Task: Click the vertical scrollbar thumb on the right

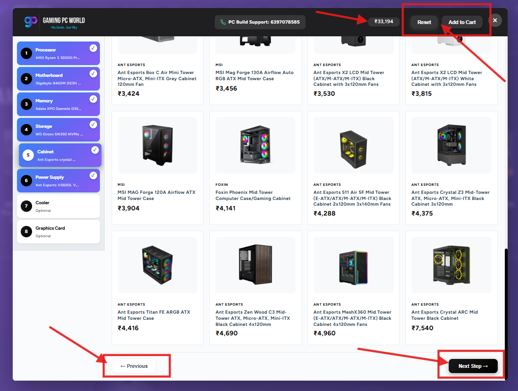Action: tap(506, 314)
